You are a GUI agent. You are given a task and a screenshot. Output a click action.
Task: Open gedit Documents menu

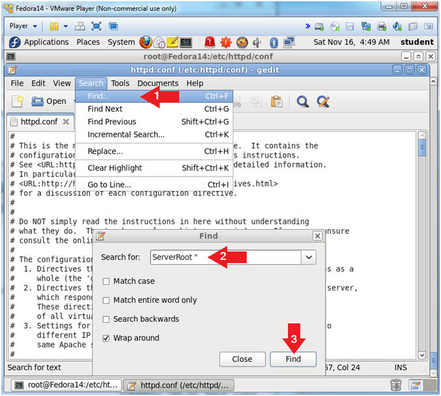point(158,83)
